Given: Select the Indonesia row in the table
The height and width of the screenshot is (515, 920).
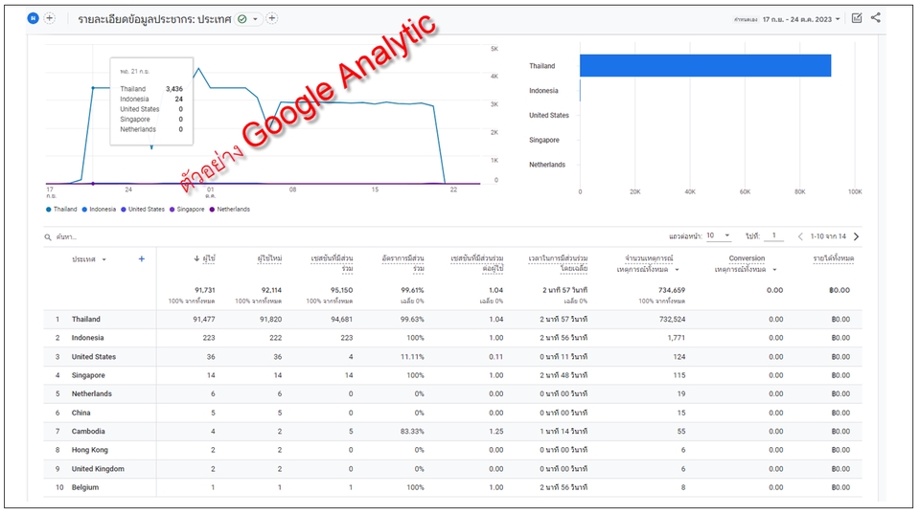Looking at the screenshot, I should [452, 338].
